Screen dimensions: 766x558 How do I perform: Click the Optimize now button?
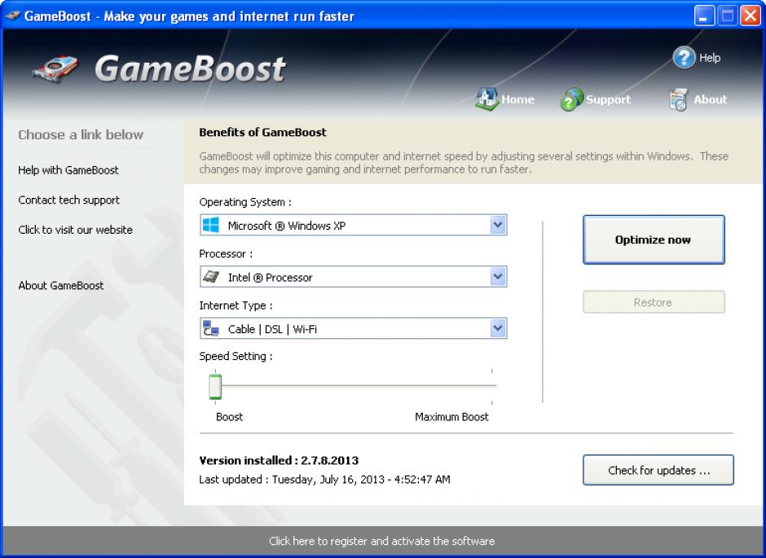(654, 239)
